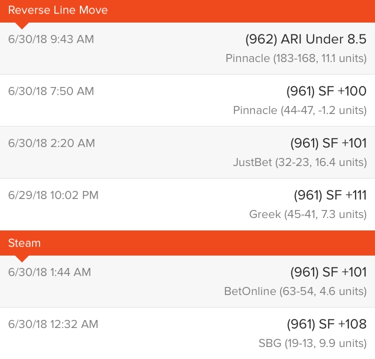The width and height of the screenshot is (375, 359).
Task: Click Pinnacle (183-168, 11.1 units) record
Action: [x=296, y=58]
